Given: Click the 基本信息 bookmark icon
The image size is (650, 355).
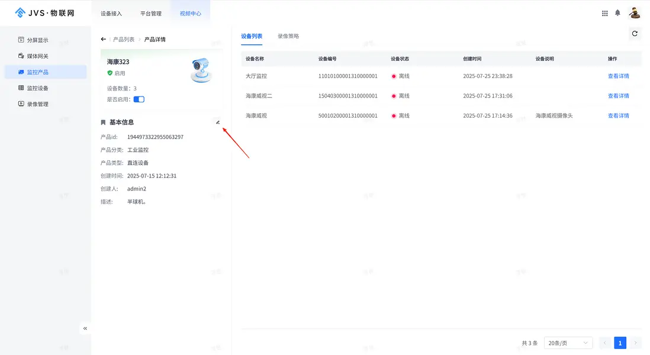Looking at the screenshot, I should tap(103, 122).
